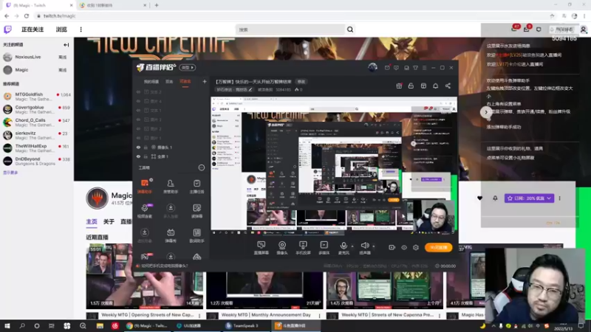Open Twitch 浏览 browse tab
This screenshot has width=591, height=332.
[x=61, y=30]
